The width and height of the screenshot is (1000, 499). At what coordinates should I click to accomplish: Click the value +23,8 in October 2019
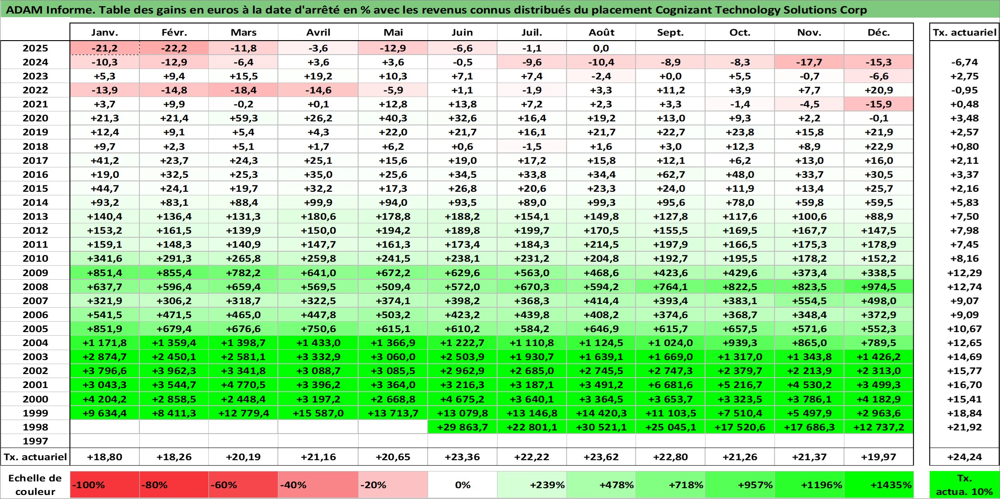[x=740, y=132]
